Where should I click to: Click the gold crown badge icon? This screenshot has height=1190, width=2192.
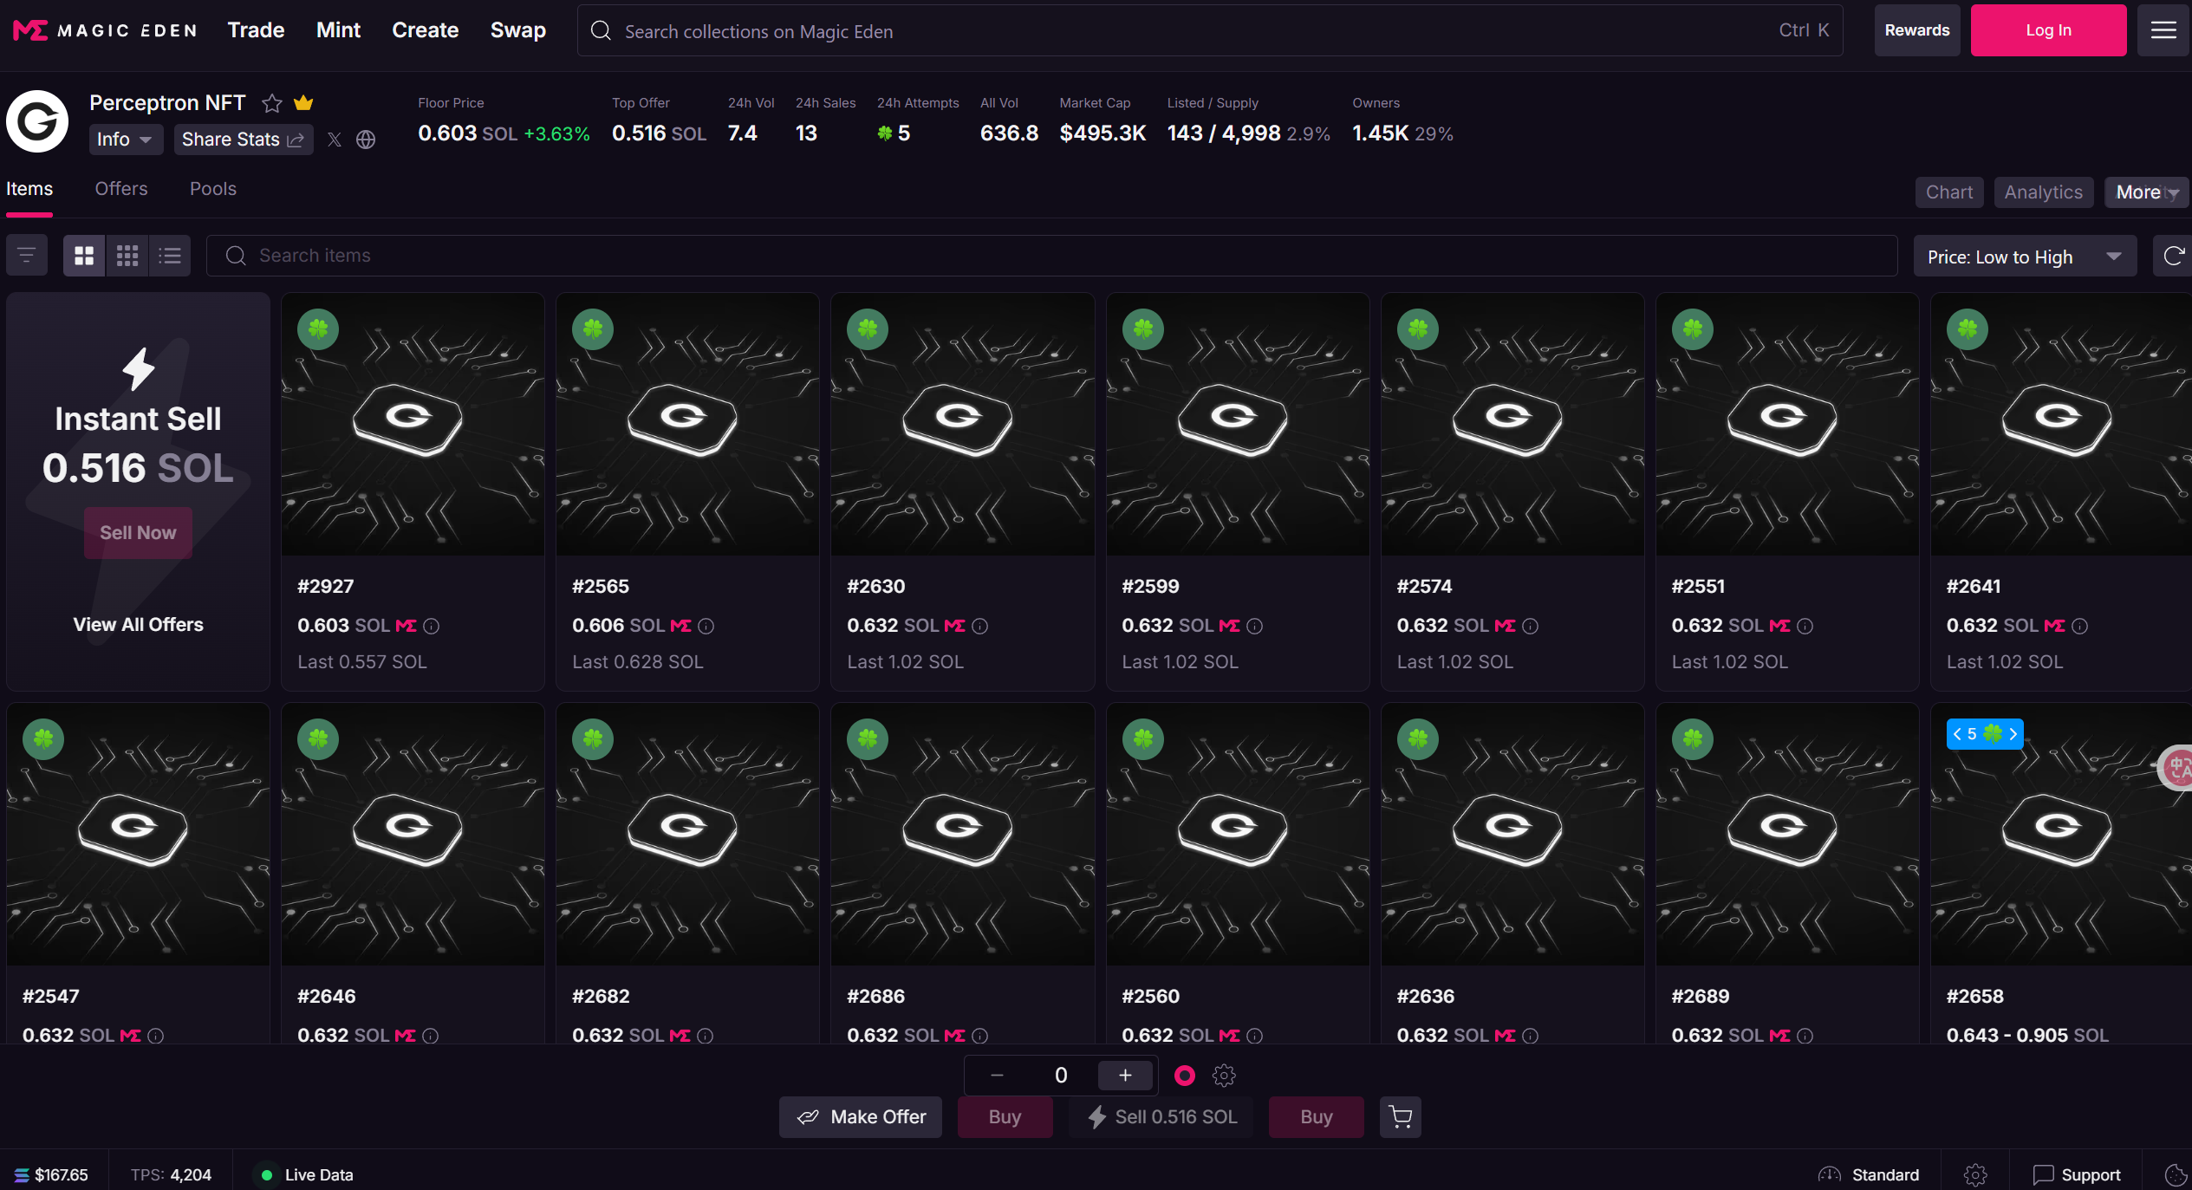pos(303,103)
